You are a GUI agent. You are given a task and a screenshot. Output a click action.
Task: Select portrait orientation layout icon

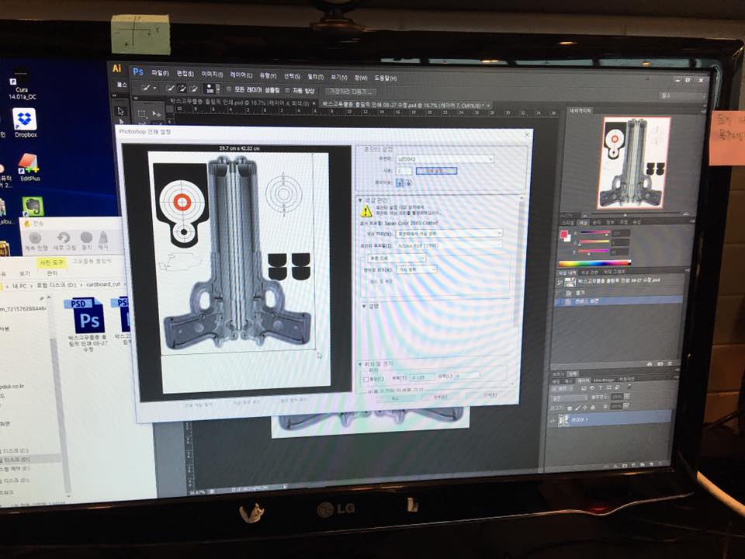pyautogui.click(x=399, y=182)
